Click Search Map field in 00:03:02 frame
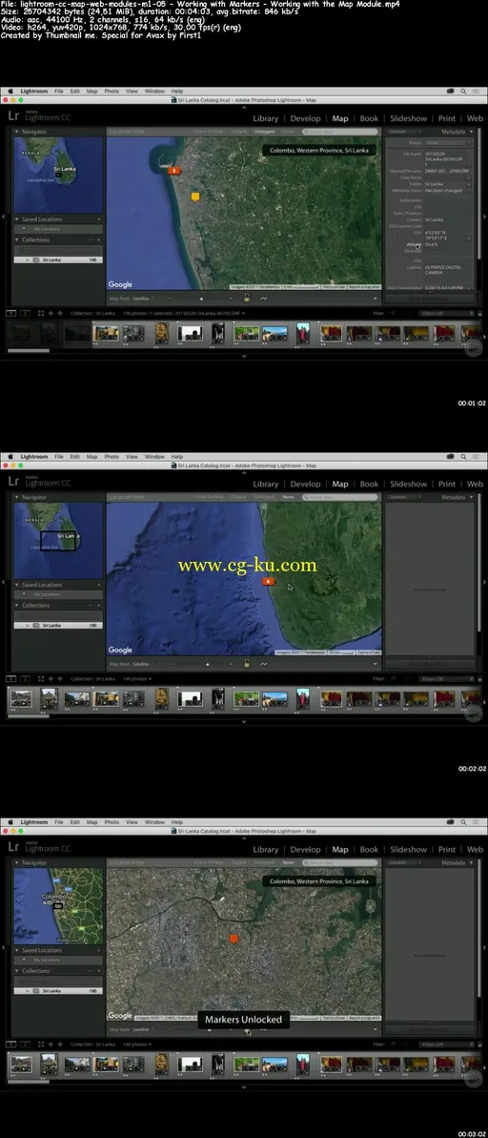488x1138 pixels. click(x=340, y=863)
